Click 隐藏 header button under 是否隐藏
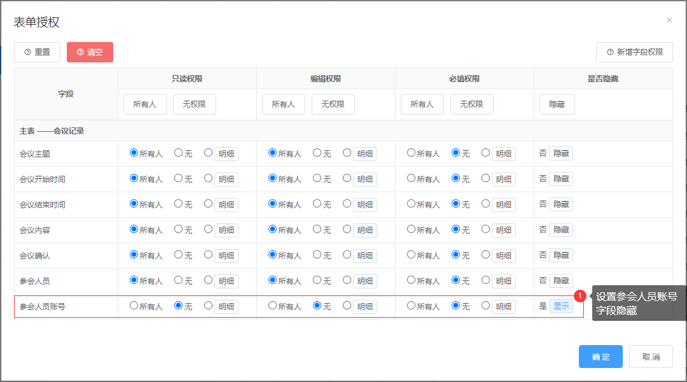The height and width of the screenshot is (382, 687). pos(557,104)
